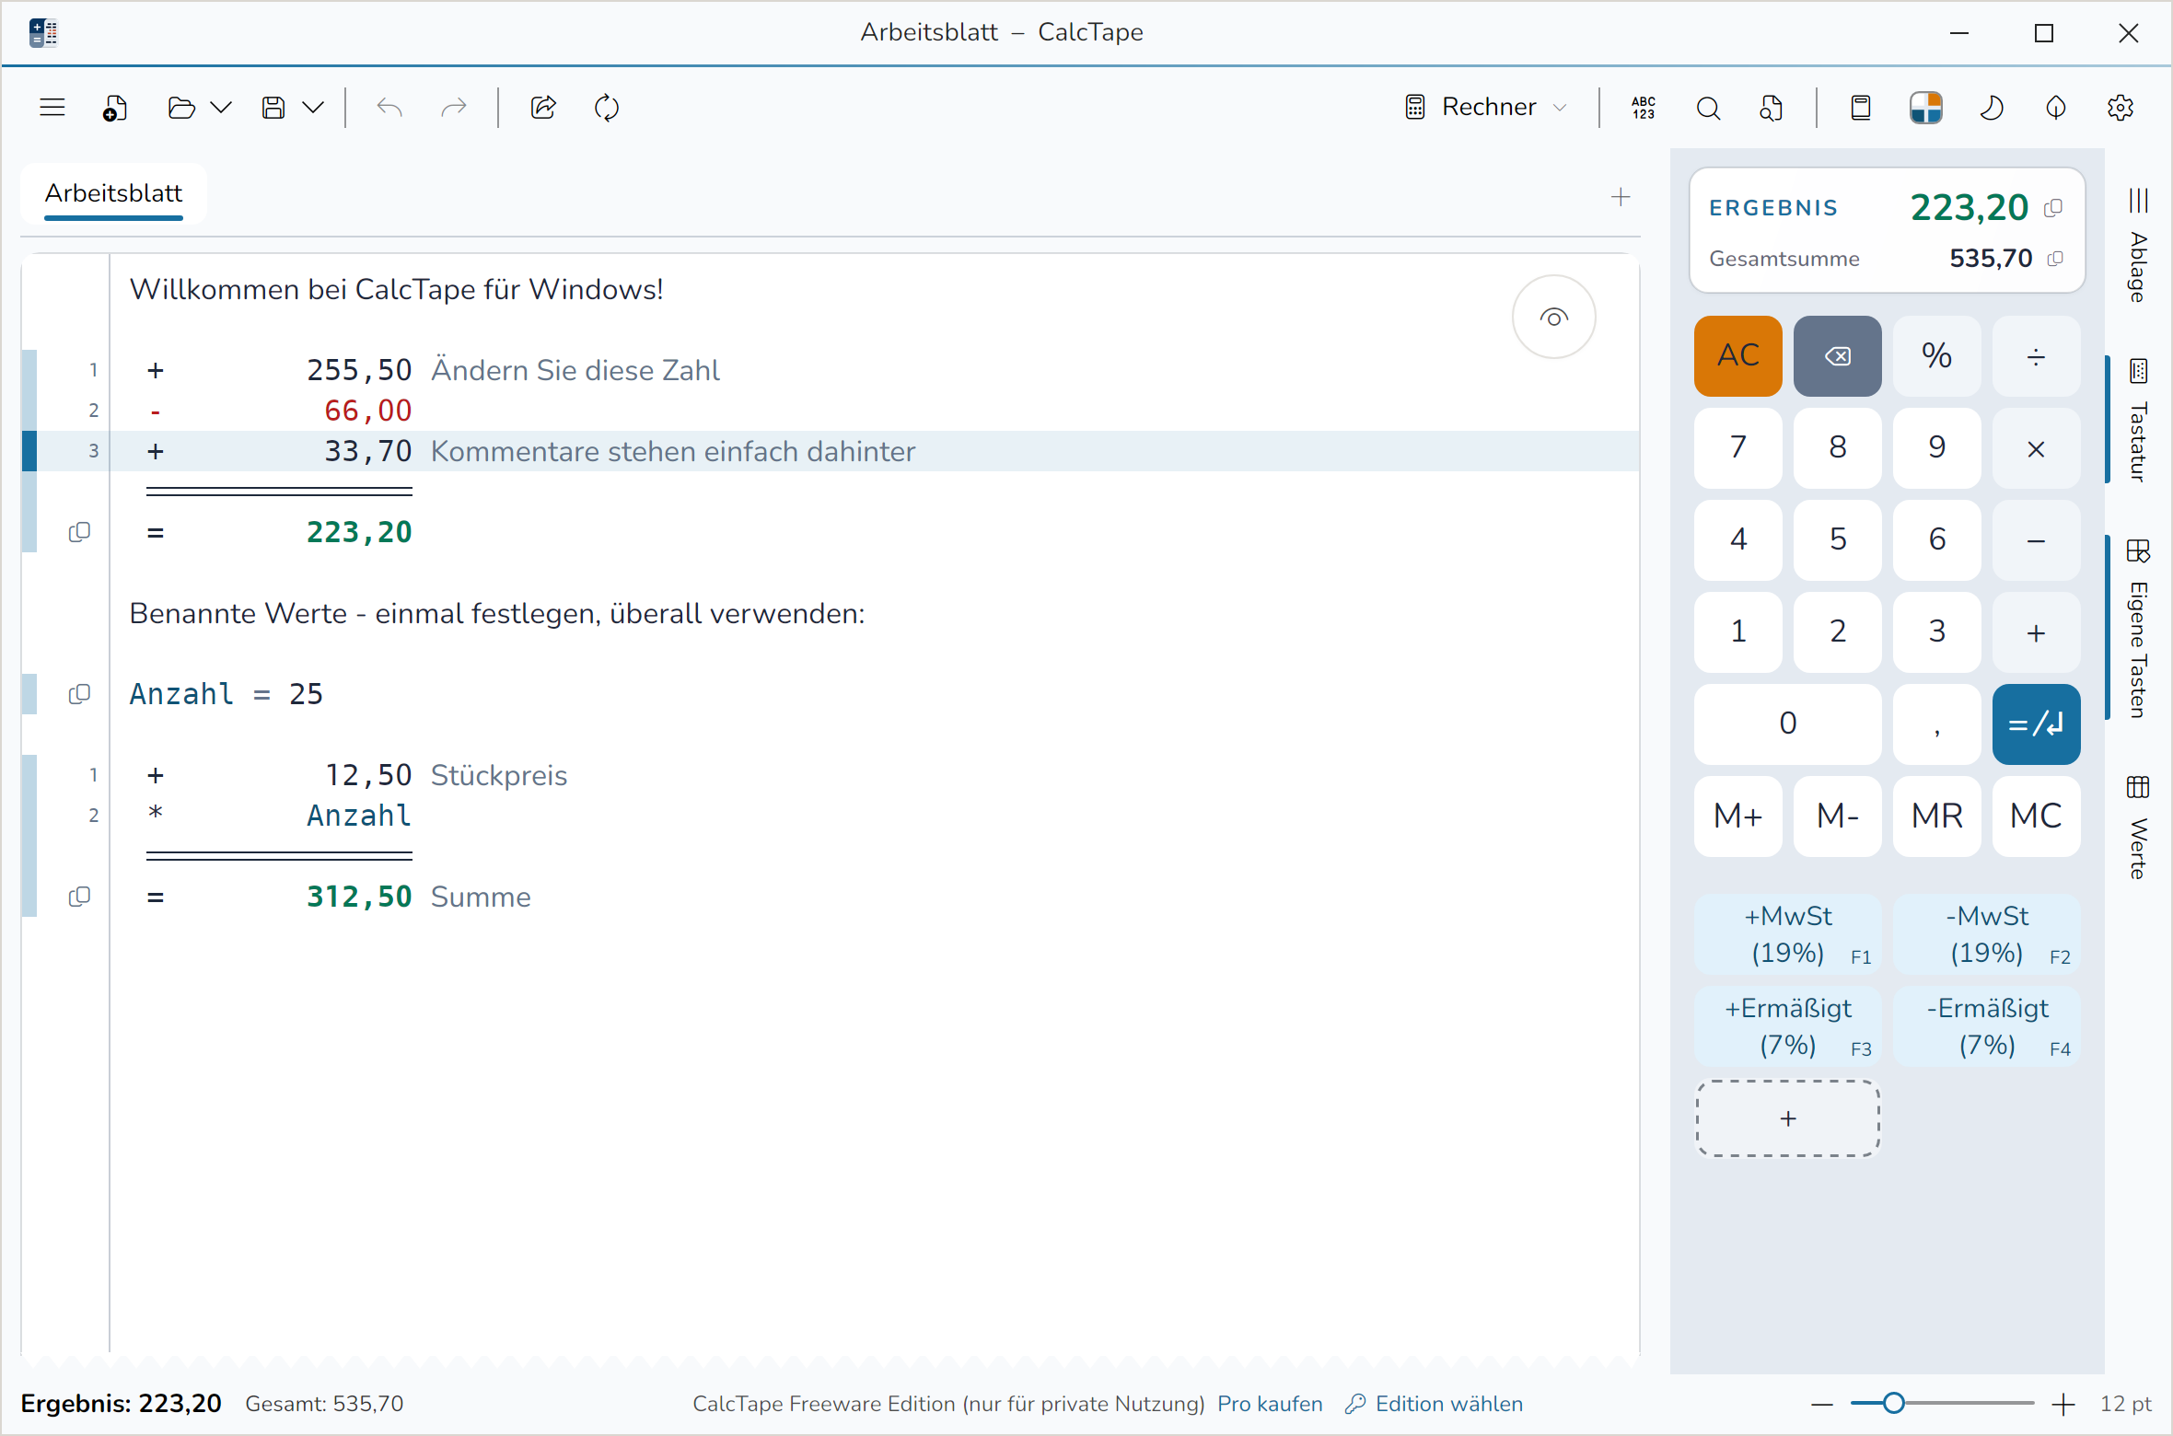Screen dimensions: 2173x1436
Task: Select the Arbeitsblatt tab
Action: click(114, 194)
